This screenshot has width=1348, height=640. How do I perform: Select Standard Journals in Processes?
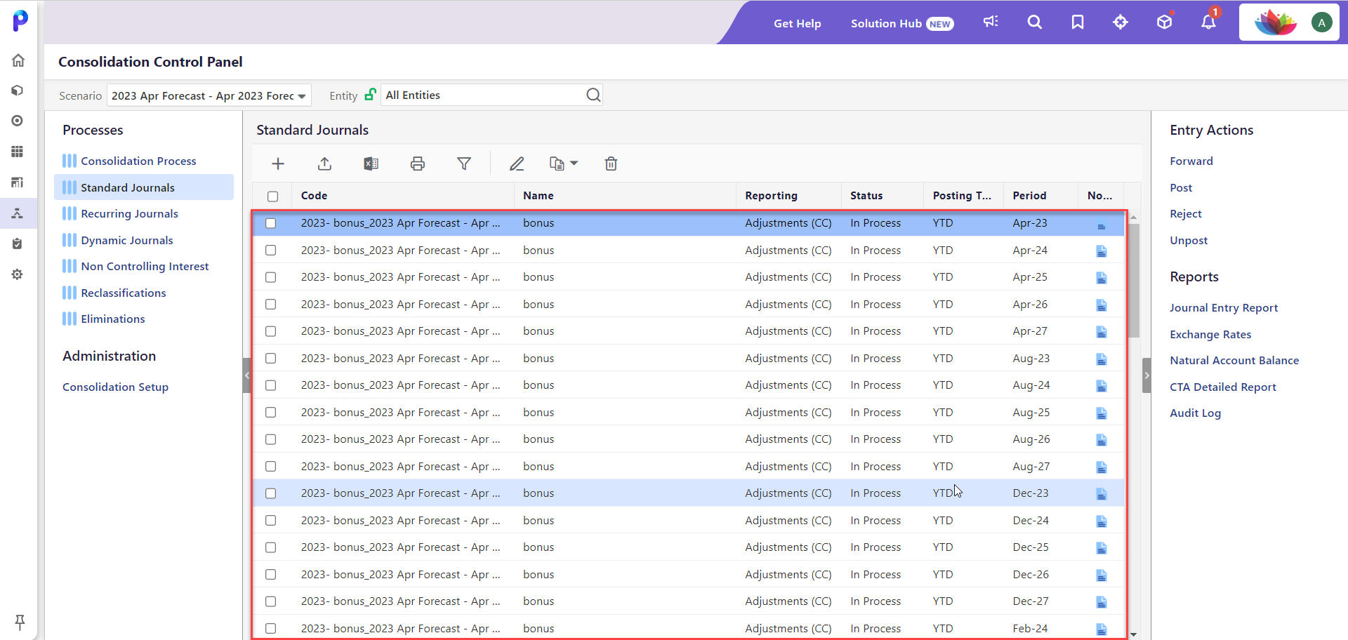pyautogui.click(x=144, y=187)
